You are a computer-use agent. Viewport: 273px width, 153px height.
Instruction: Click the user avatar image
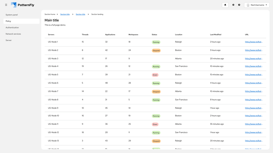click(248, 5)
